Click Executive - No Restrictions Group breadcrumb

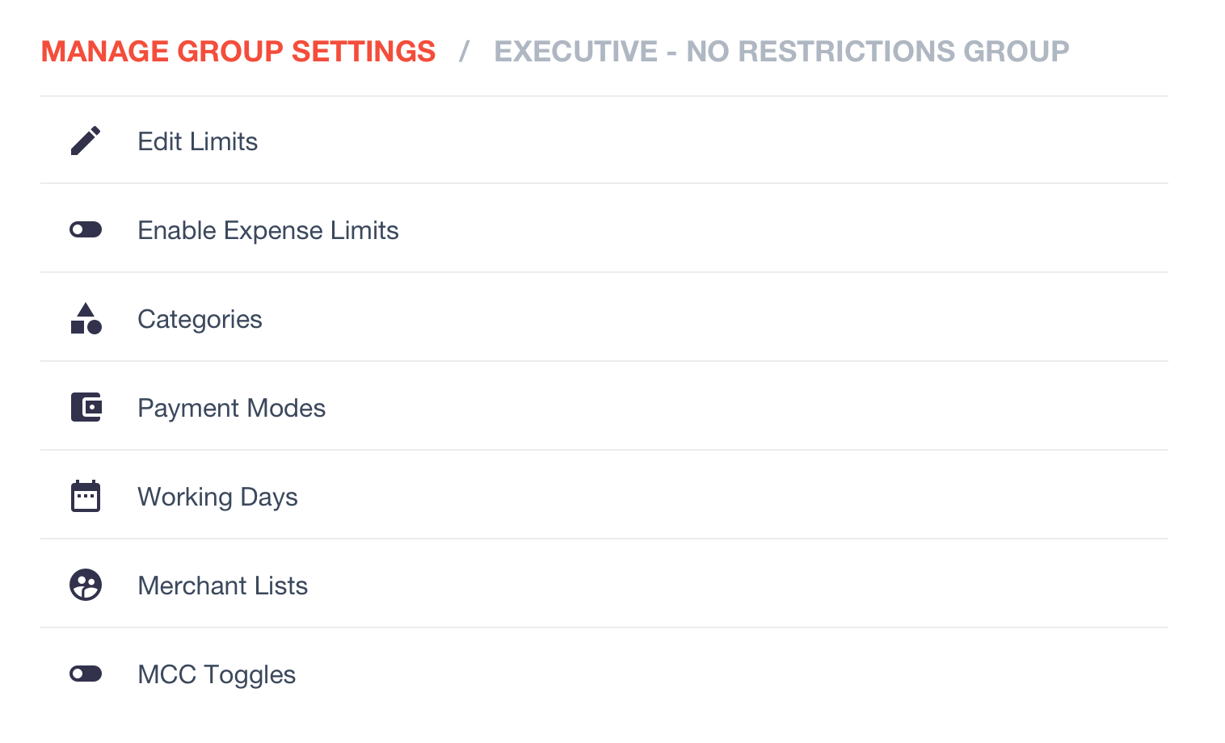tap(781, 51)
